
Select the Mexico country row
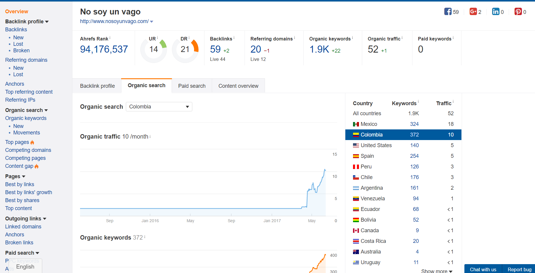point(403,124)
